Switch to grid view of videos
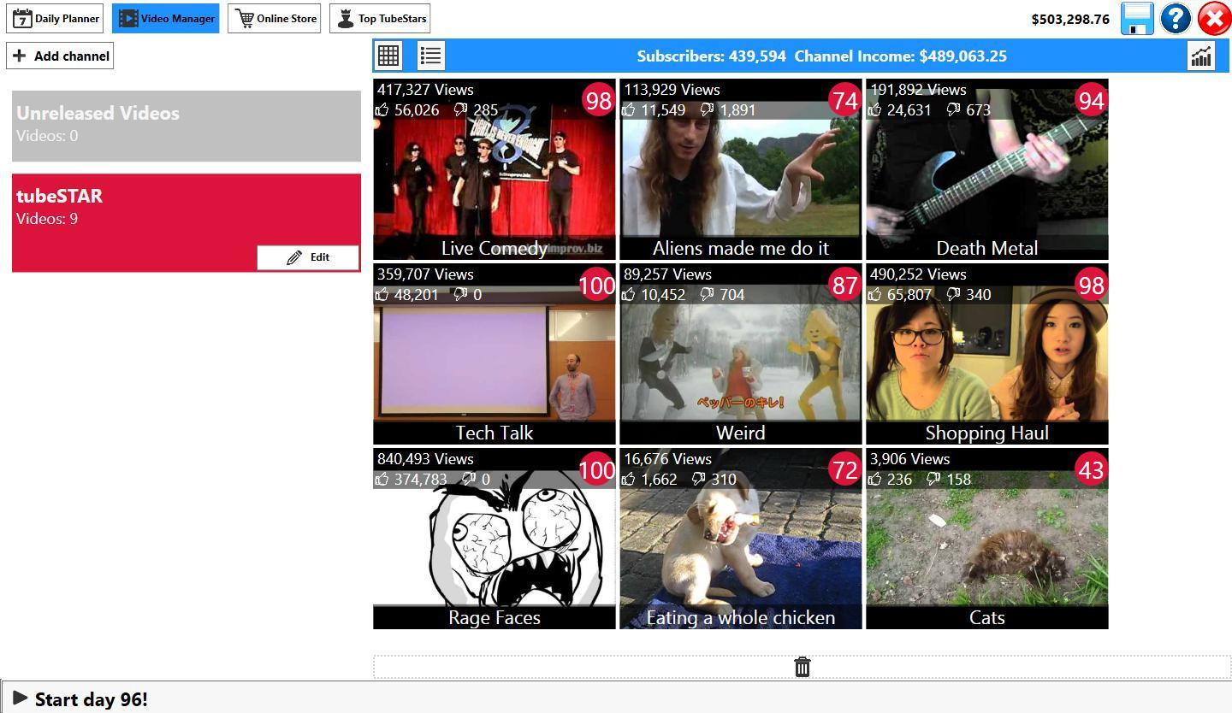This screenshot has height=713, width=1232. pyautogui.click(x=388, y=56)
